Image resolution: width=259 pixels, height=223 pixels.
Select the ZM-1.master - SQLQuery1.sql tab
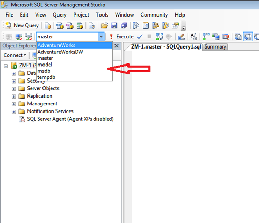tap(166, 47)
